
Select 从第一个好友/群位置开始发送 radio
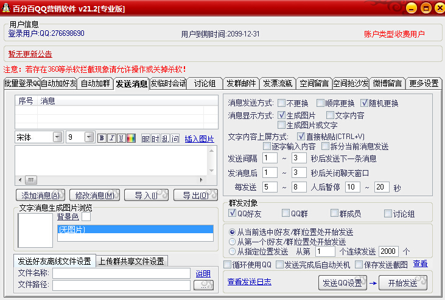point(232,242)
